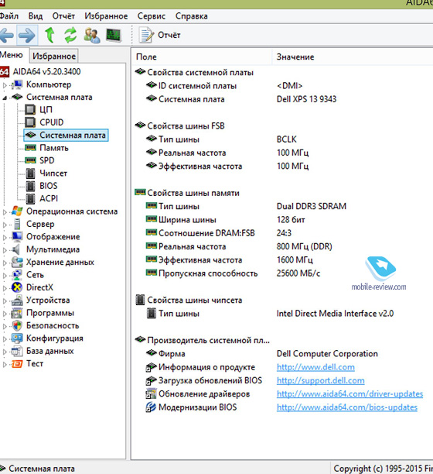
Task: Open the Отчёт menu in menu bar
Action: pos(63,16)
